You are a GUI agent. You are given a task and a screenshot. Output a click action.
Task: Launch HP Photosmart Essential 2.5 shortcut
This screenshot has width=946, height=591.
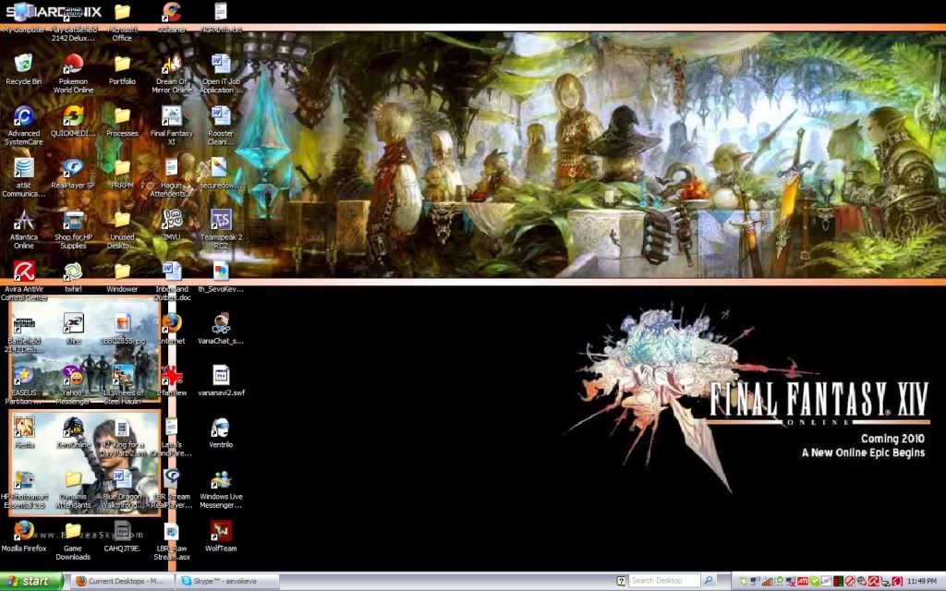(x=23, y=479)
